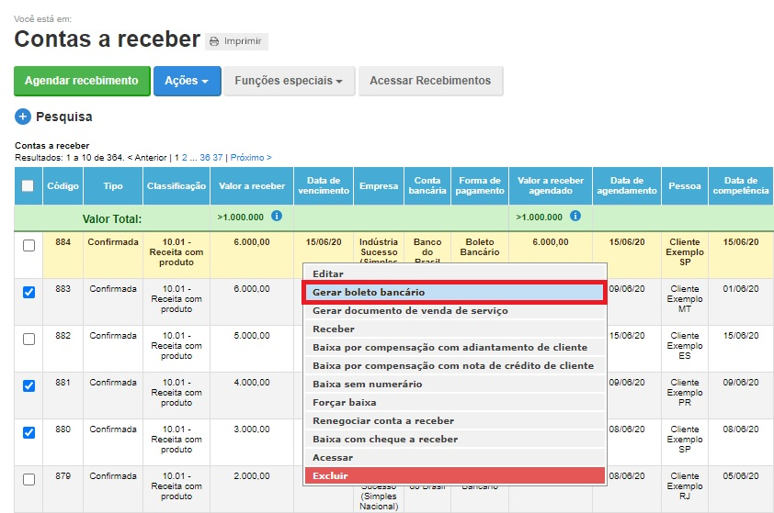
Task: Select the checkbox for row 882
Action: tap(28, 339)
